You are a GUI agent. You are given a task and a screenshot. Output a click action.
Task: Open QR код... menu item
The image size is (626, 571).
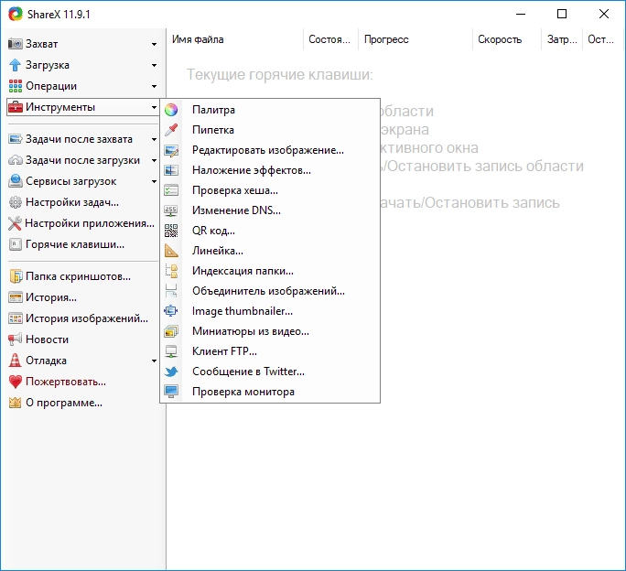270,231
